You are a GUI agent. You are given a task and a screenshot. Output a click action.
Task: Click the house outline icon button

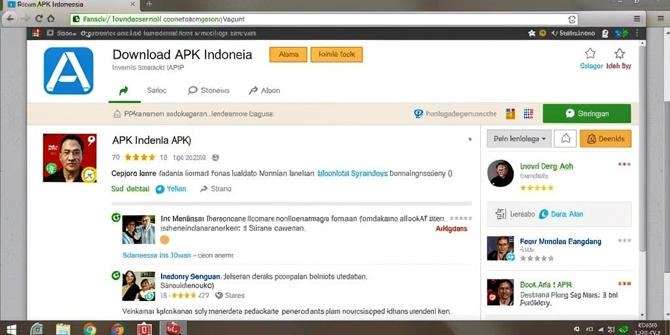pos(565,139)
